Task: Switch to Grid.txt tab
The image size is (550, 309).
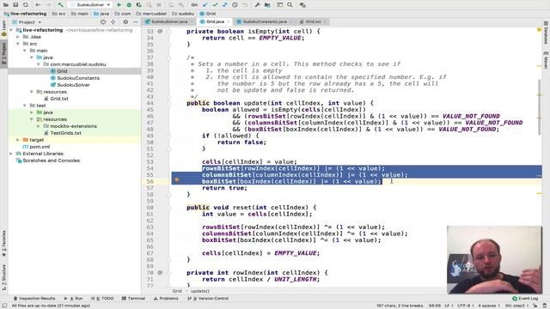Action: tap(313, 21)
